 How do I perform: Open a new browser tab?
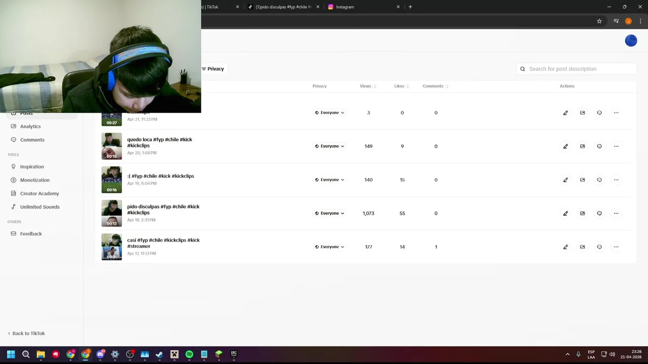(x=410, y=7)
